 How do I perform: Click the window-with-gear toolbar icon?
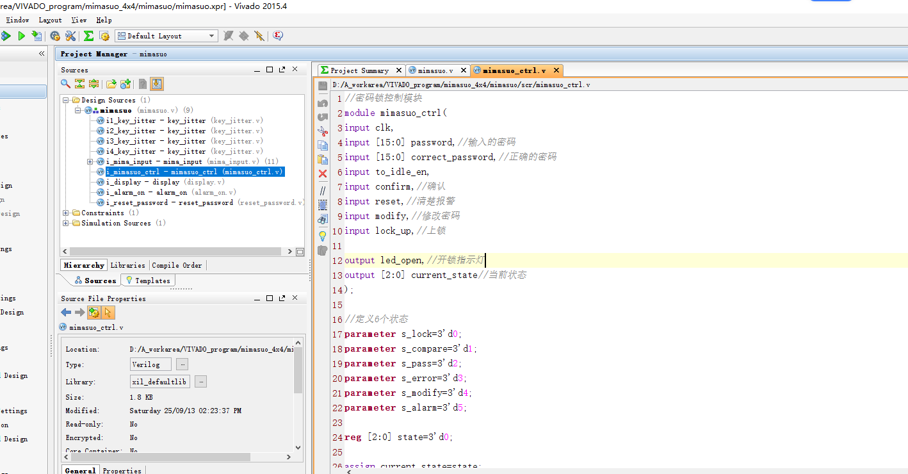click(x=104, y=36)
